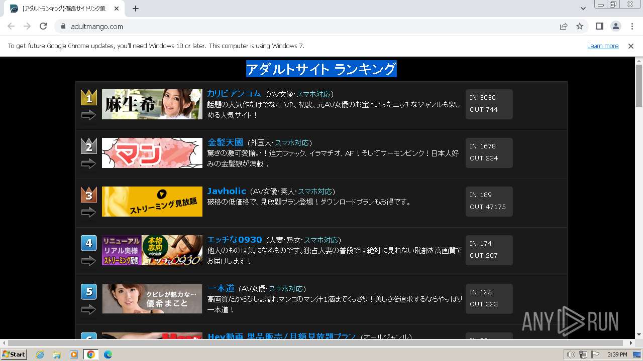
Task: Click the browser back arrow
Action: tap(11, 26)
